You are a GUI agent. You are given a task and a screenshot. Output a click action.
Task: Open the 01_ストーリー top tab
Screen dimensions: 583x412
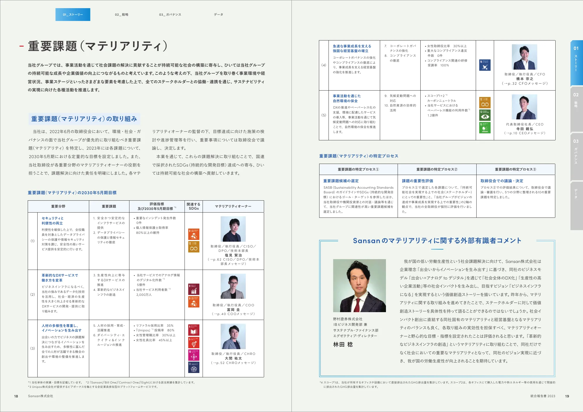click(73, 15)
